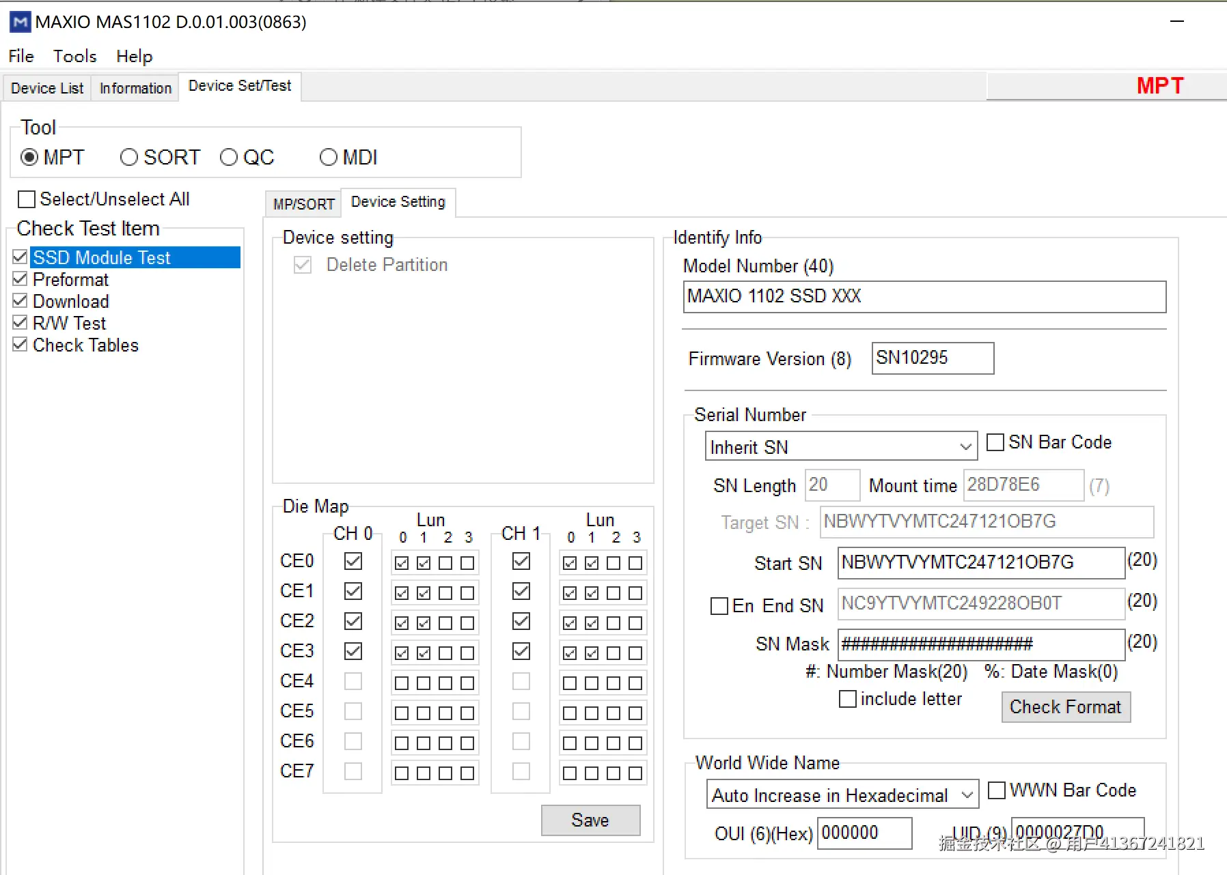The image size is (1227, 875).
Task: Switch to the Device List tab
Action: (47, 88)
